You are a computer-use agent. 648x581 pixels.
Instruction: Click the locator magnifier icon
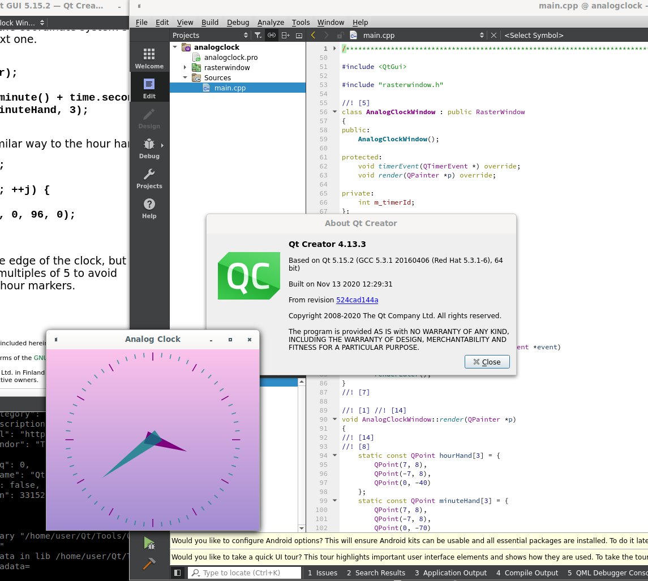point(196,573)
